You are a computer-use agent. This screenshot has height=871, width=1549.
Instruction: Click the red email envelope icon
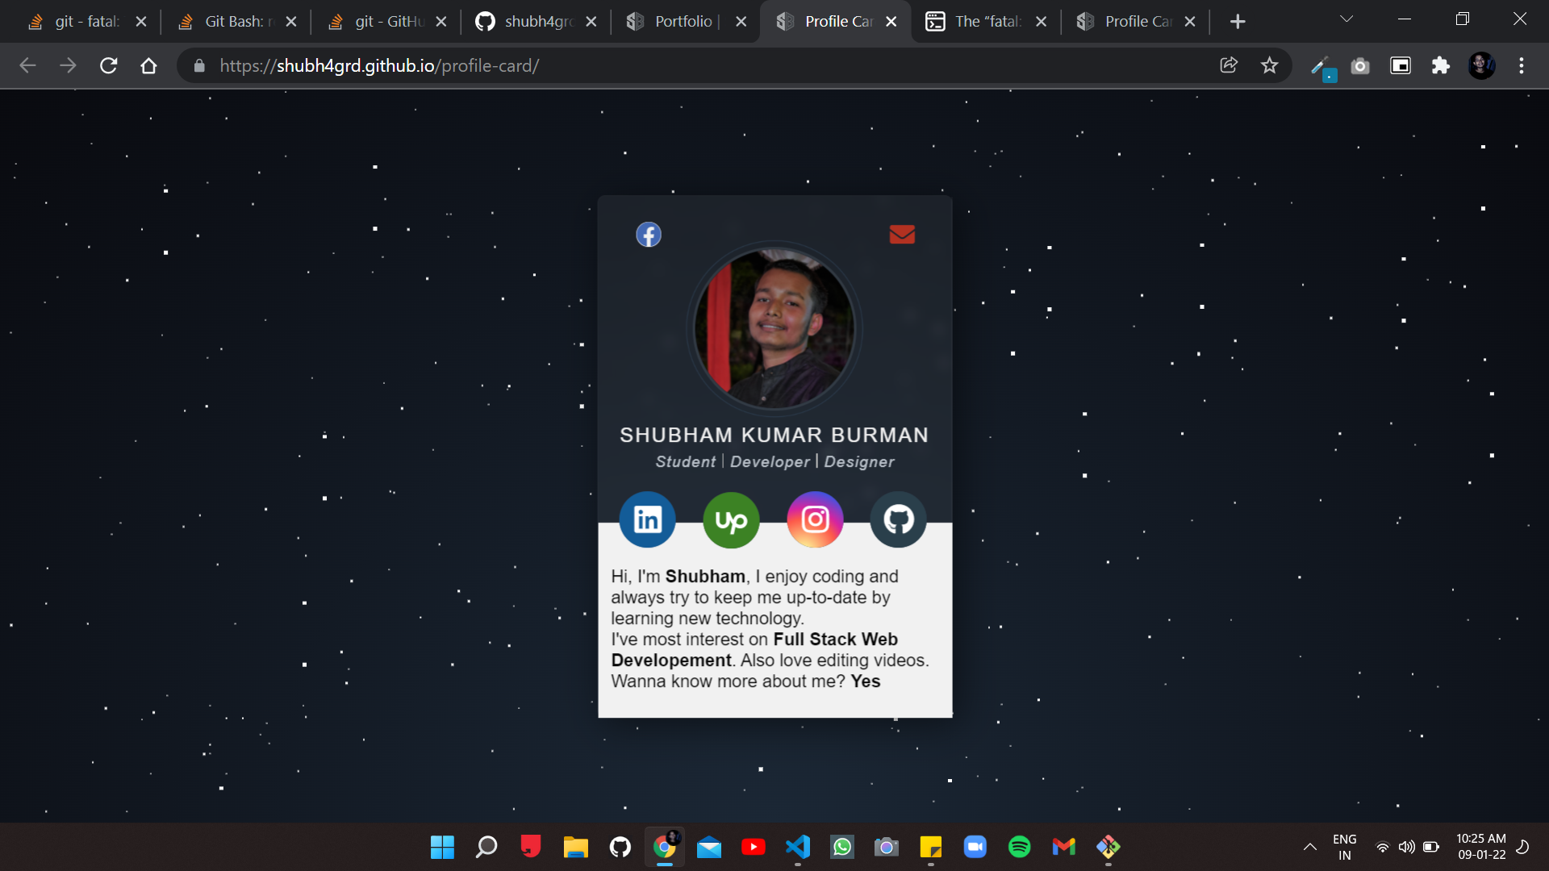(x=902, y=234)
